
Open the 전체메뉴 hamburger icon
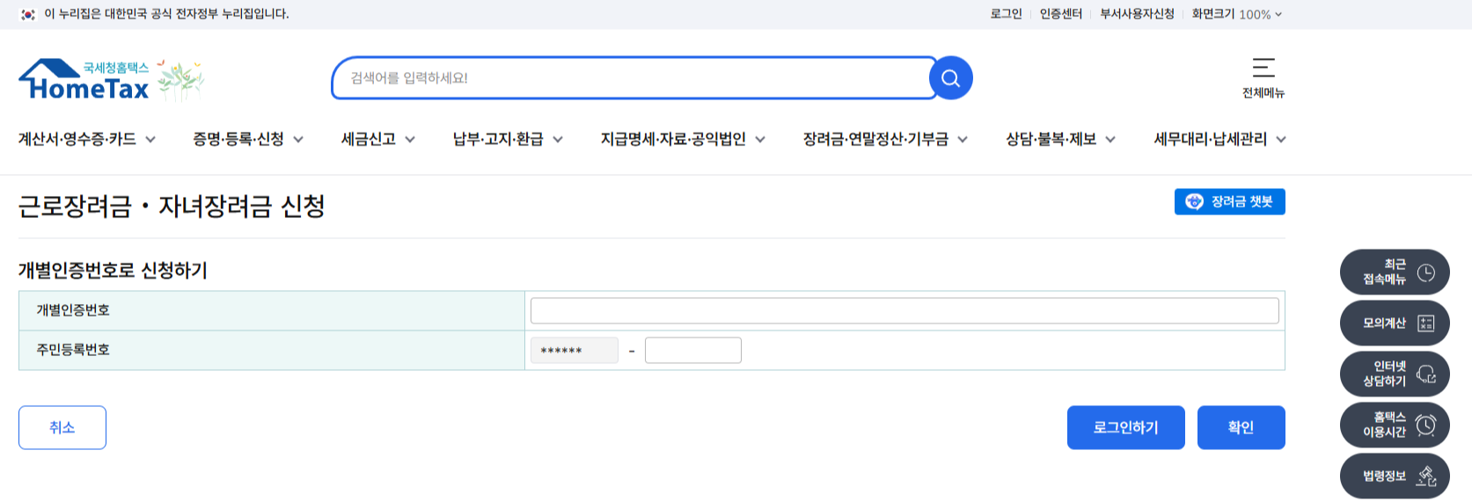point(1263,67)
